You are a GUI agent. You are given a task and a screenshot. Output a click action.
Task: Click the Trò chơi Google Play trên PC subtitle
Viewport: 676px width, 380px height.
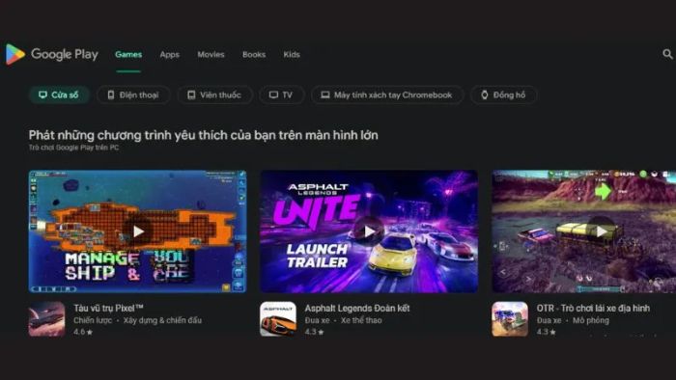point(73,148)
